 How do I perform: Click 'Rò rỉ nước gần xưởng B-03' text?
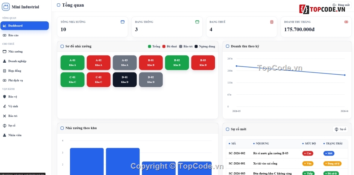[x=271, y=153]
